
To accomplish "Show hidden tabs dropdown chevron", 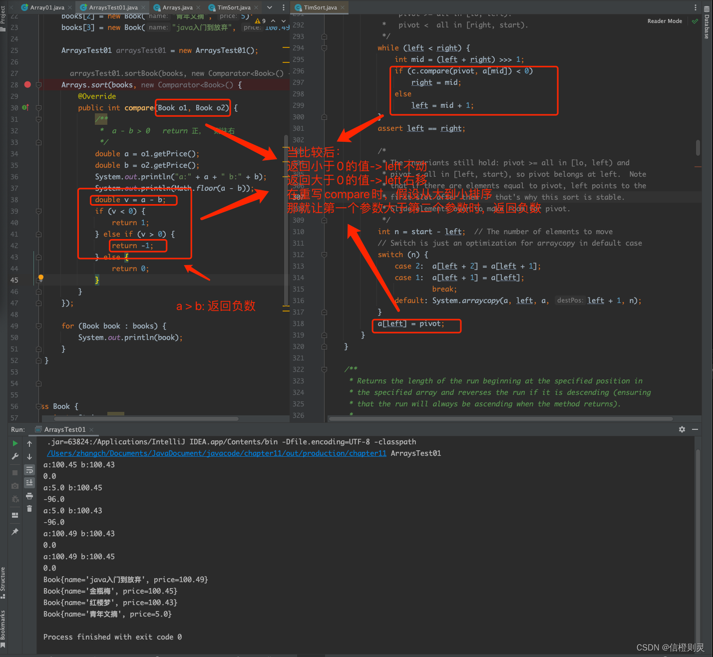I will [270, 7].
